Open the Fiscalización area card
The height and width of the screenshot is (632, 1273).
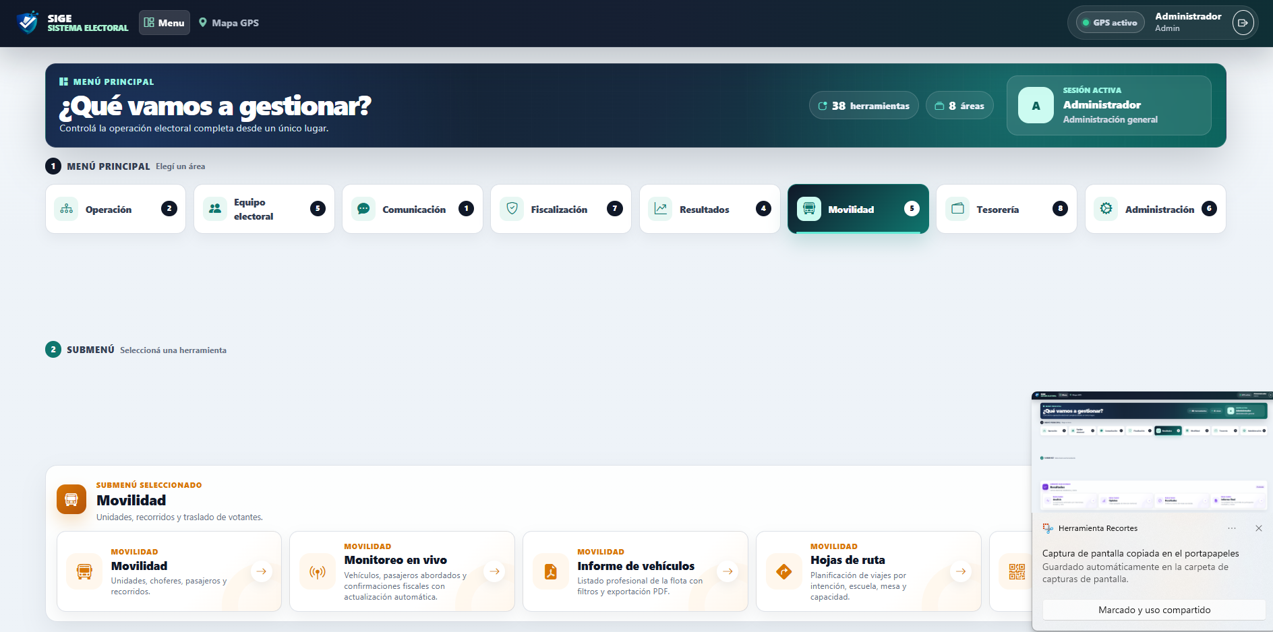point(561,209)
